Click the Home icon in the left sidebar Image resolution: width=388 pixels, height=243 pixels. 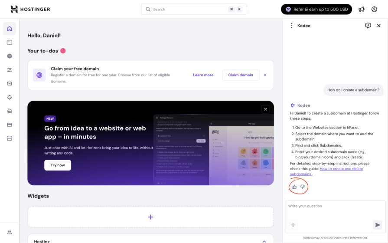pos(10,29)
